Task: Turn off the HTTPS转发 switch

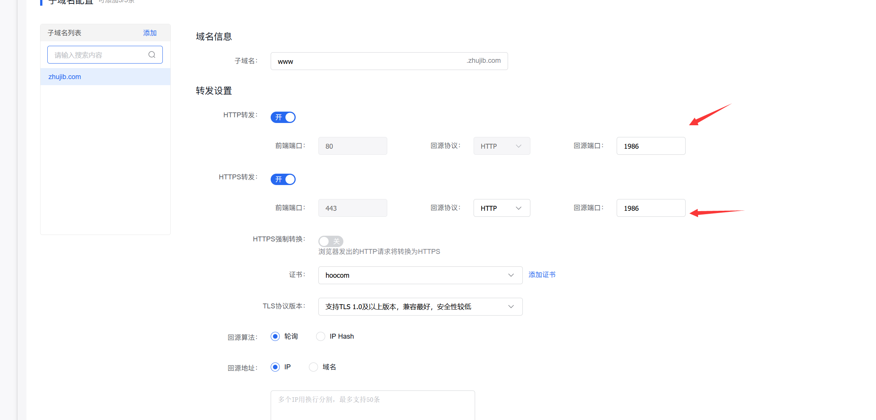Action: [x=283, y=179]
